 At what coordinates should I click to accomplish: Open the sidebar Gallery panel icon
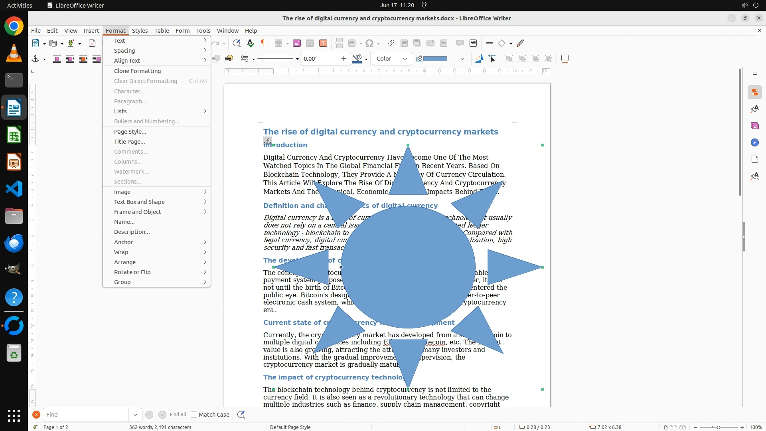pos(754,126)
